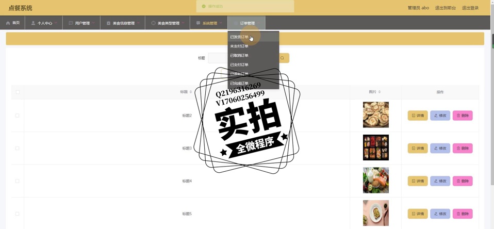Viewport: 494px width, 229px height.
Task: Click 删除 button in the 标题2 row
Action: [x=462, y=116]
